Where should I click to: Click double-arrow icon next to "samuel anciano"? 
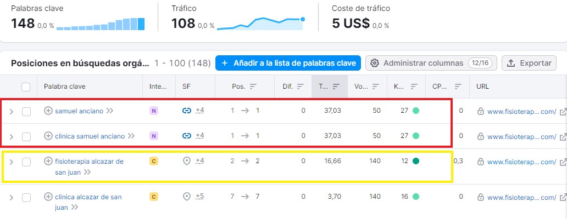pos(110,111)
